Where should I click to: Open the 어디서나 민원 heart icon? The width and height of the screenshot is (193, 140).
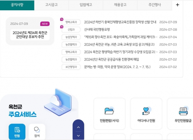[146, 111]
